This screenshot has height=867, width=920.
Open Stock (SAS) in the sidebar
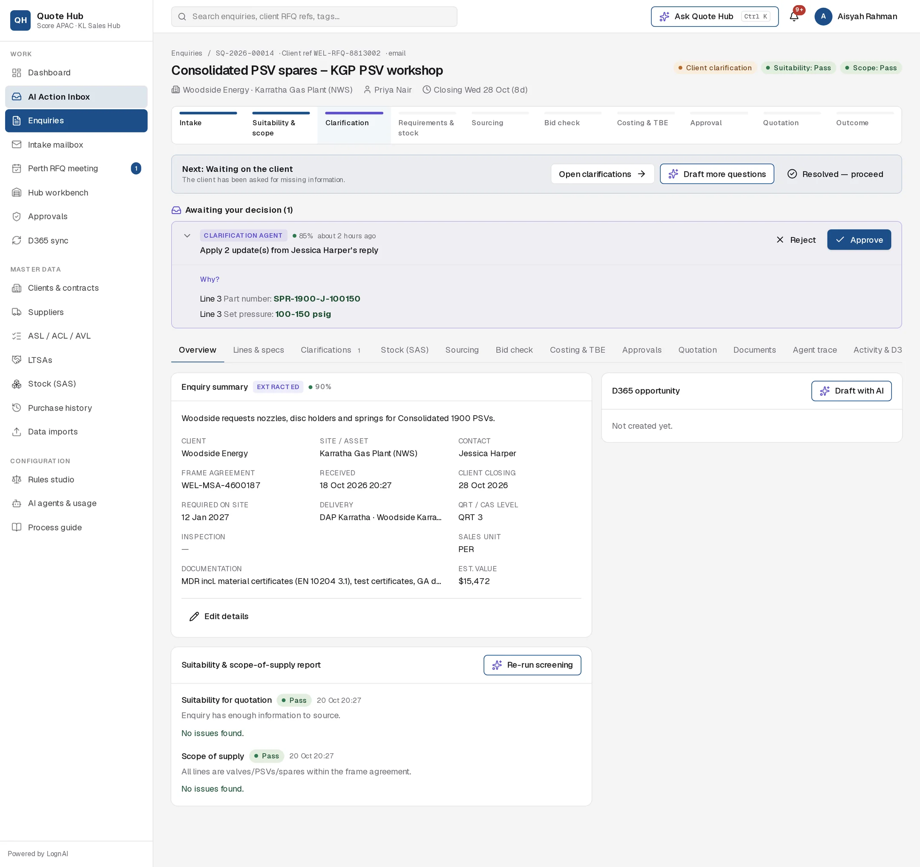pos(76,384)
